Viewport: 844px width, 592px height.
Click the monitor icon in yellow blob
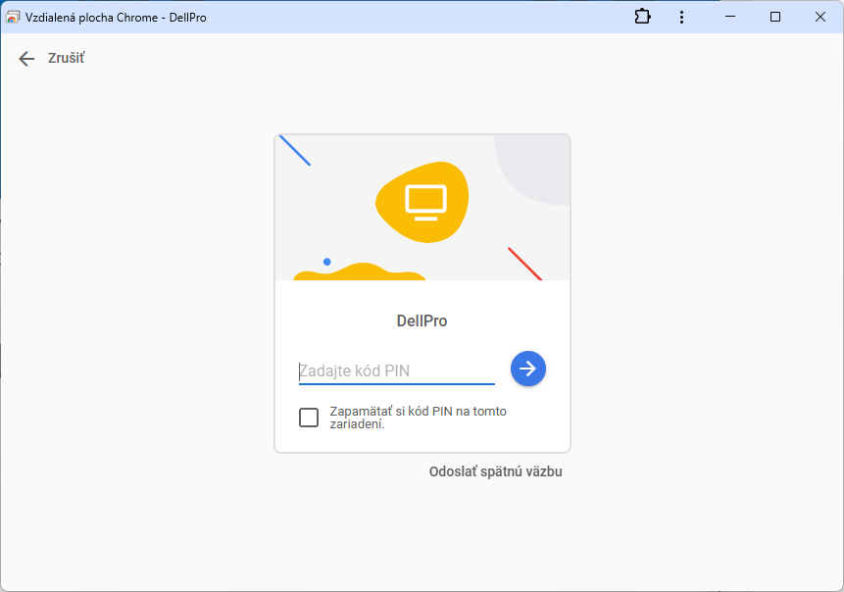(x=425, y=200)
